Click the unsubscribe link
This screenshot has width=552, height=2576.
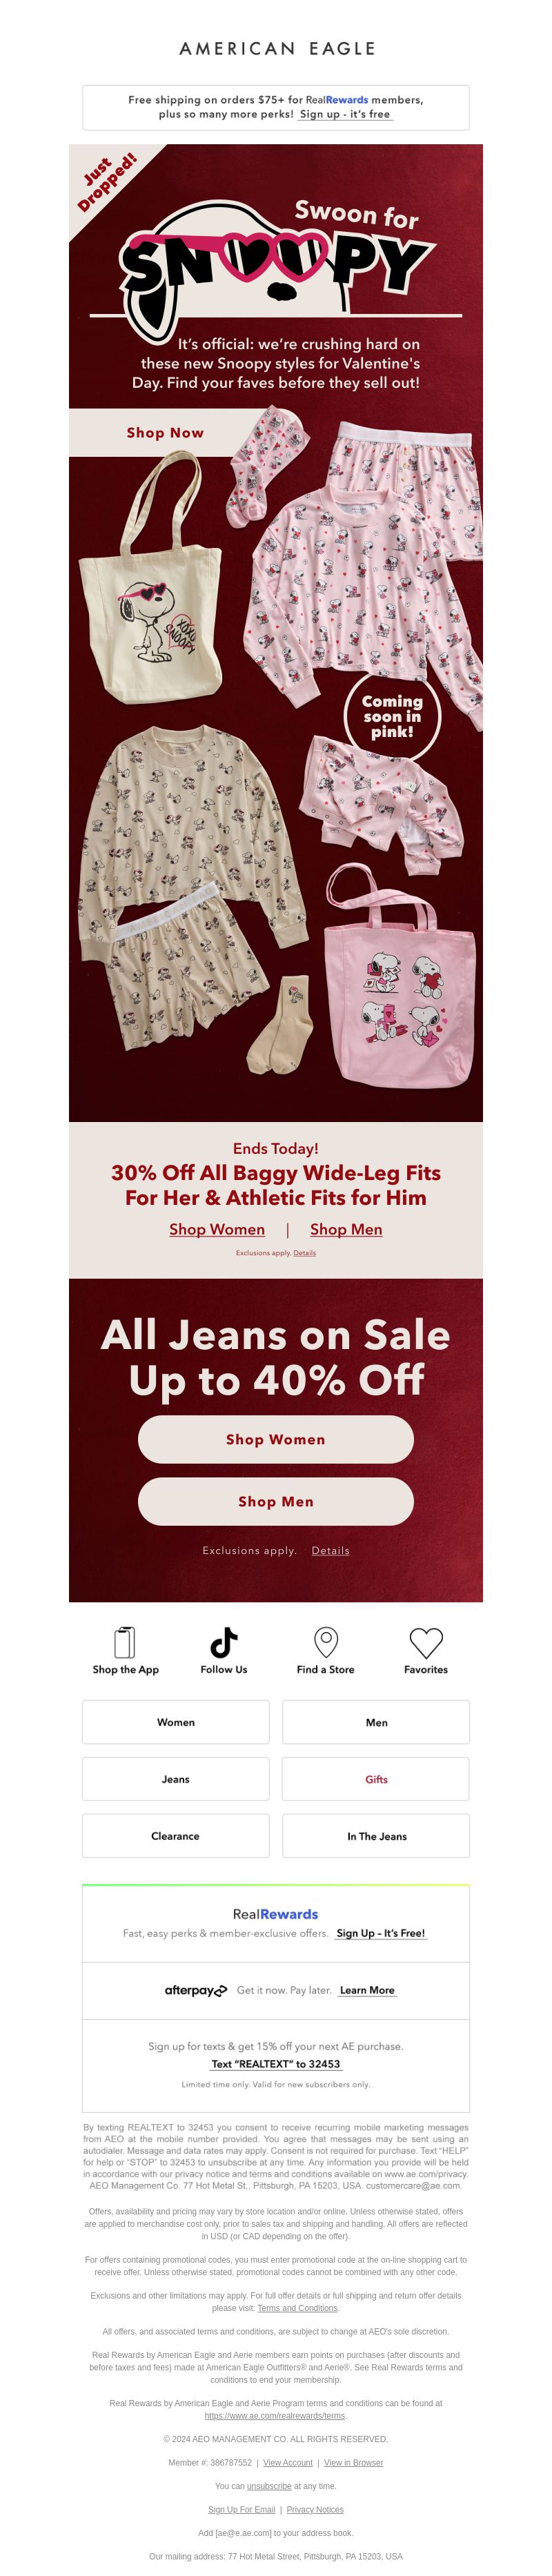[269, 2486]
